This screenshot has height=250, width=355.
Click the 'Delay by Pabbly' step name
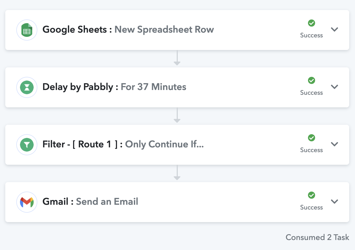78,87
